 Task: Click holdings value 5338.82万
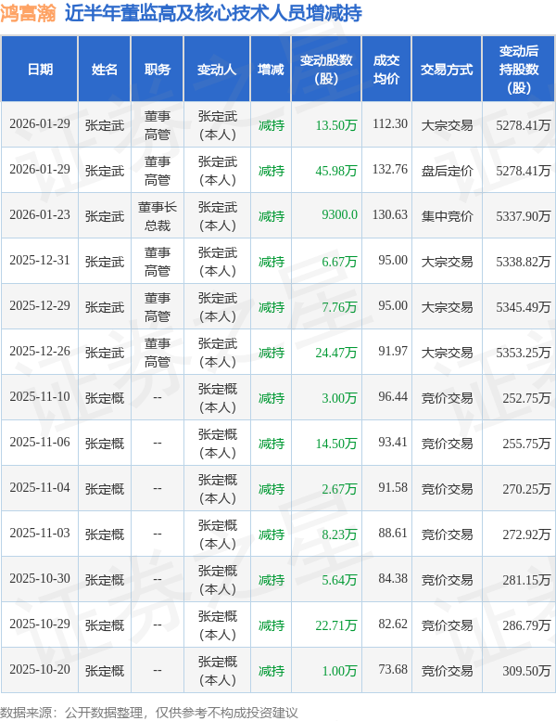click(523, 262)
